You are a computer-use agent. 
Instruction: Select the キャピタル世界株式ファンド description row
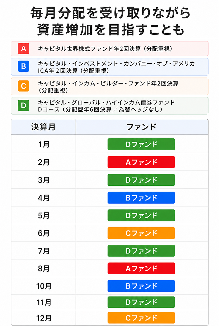(109, 49)
